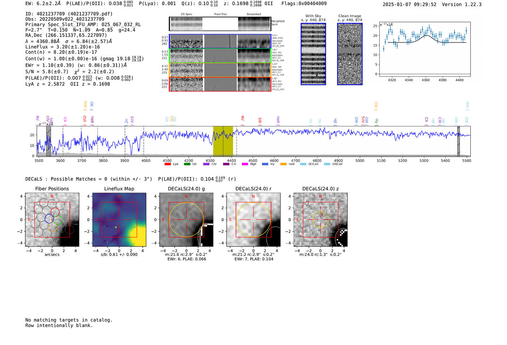Click the blue fiber circle in Fiber Positions

coord(49,218)
